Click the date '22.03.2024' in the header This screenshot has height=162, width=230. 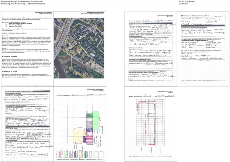pyautogui.click(x=184, y=4)
